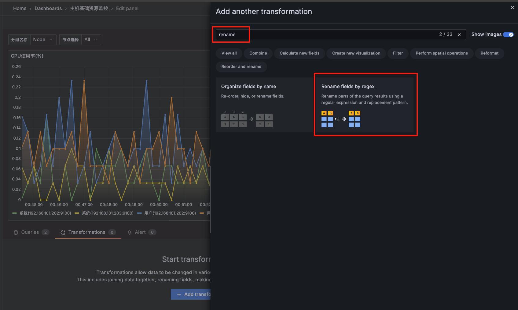
Task: Click the Alert bell icon
Action: coord(129,232)
